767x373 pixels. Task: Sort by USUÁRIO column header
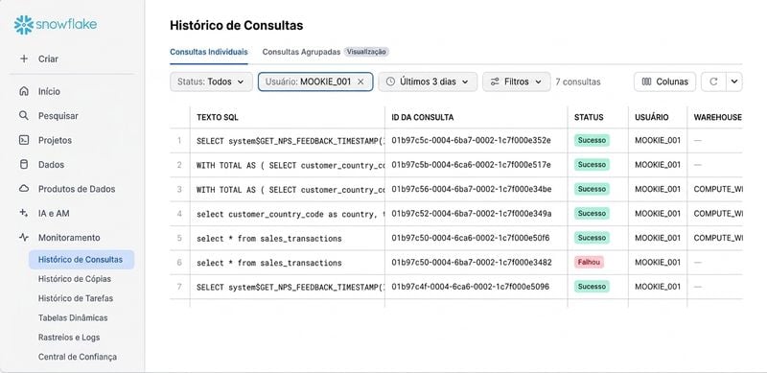(652, 118)
